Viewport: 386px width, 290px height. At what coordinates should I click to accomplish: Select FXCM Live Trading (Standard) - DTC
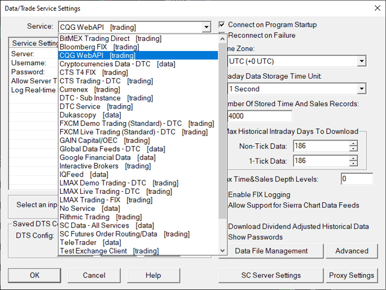point(138,132)
